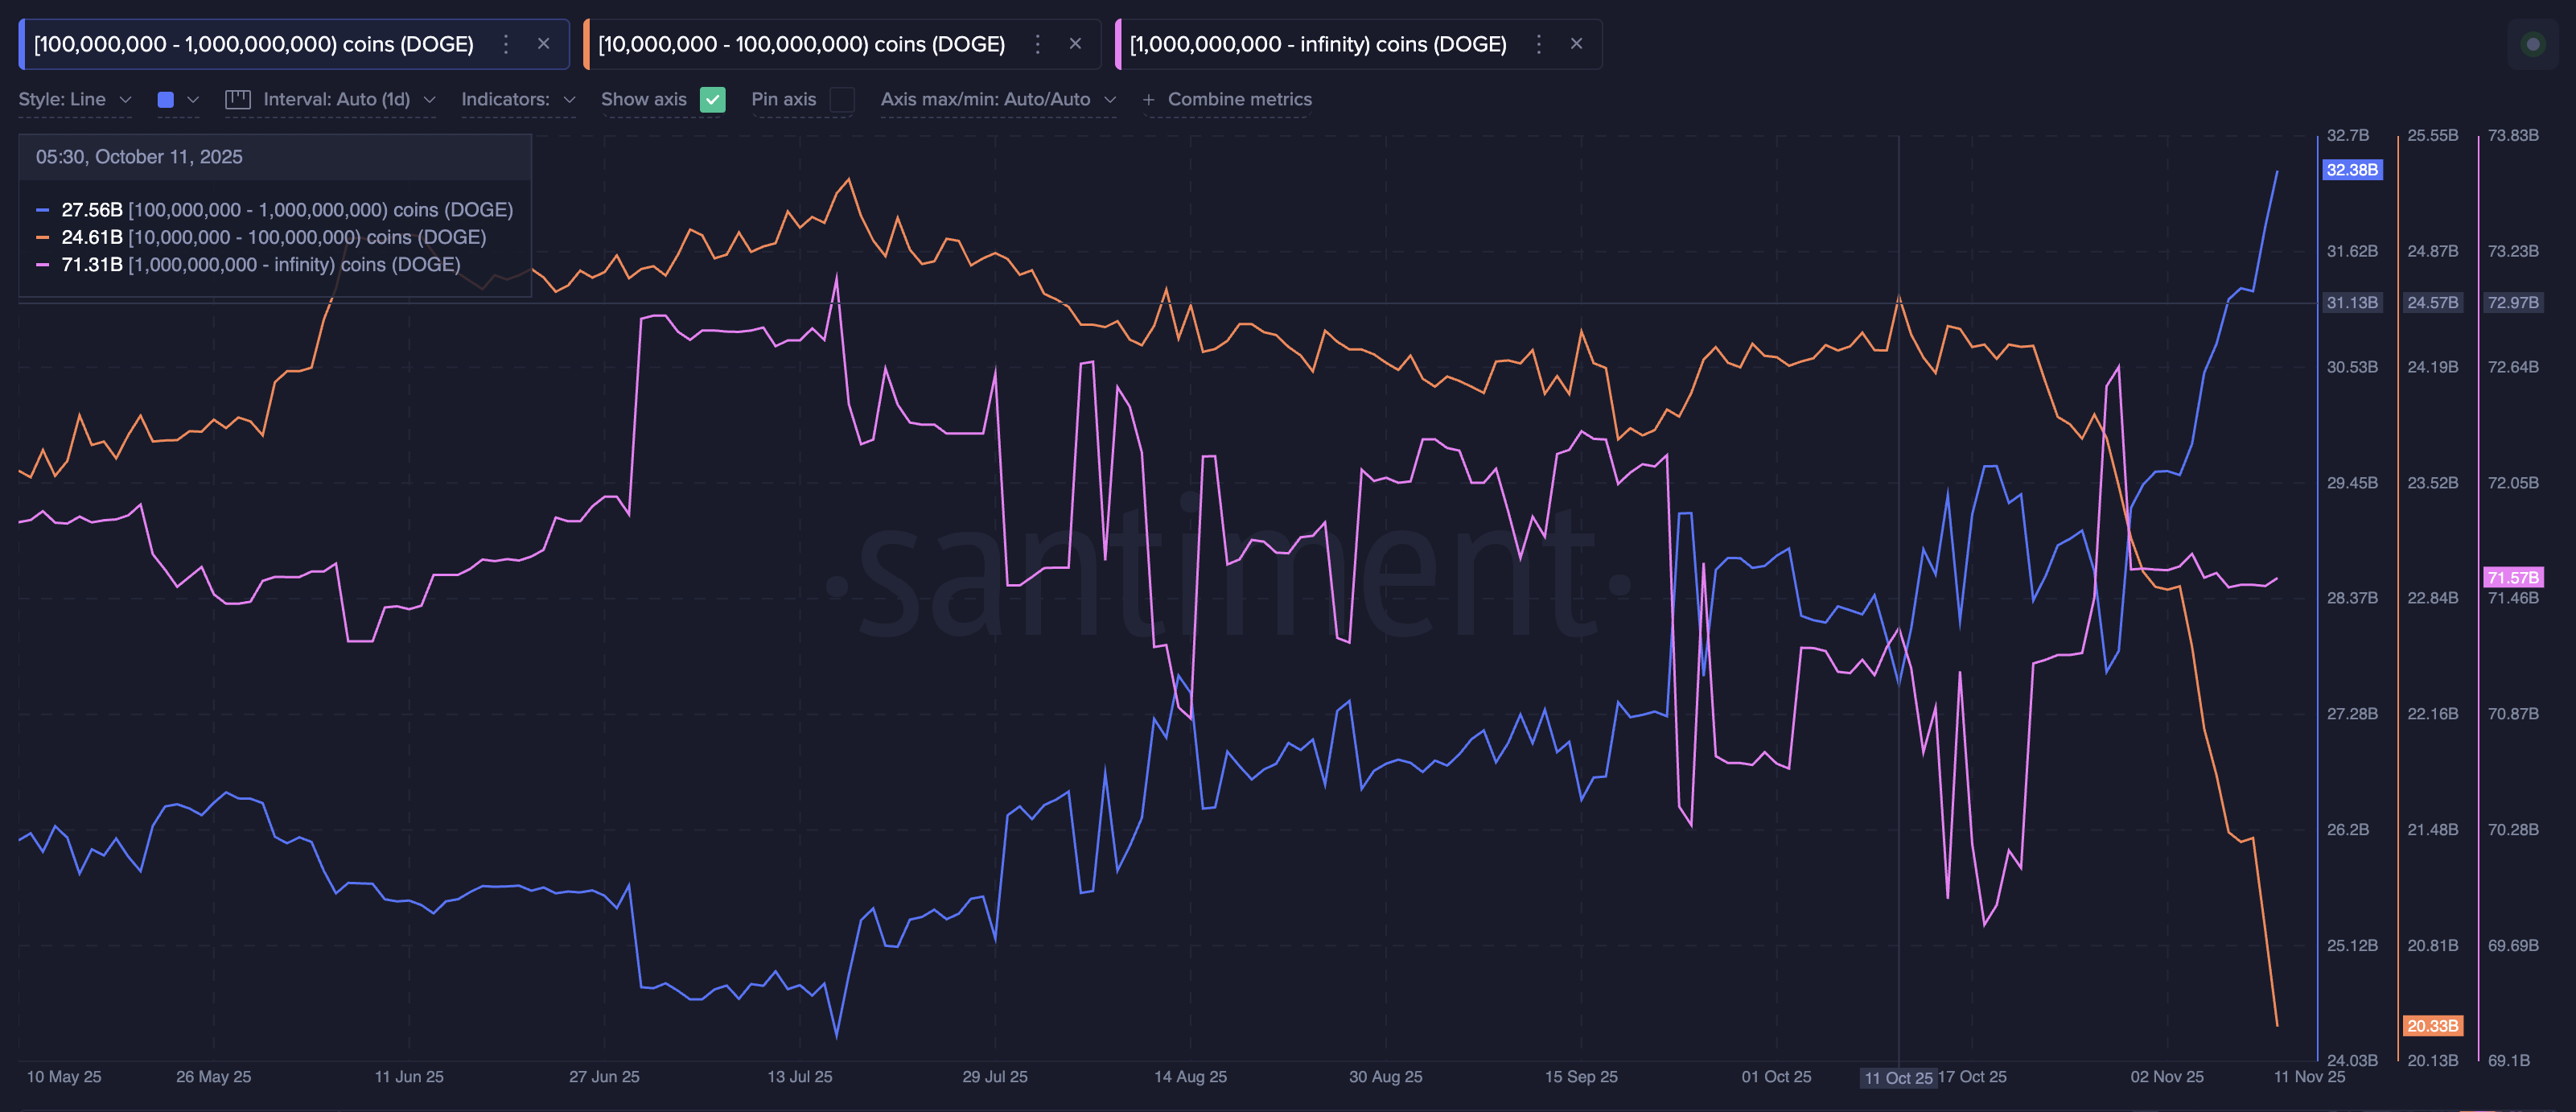The height and width of the screenshot is (1112, 2576).
Task: Click the Combine metrics button
Action: click(x=1240, y=99)
